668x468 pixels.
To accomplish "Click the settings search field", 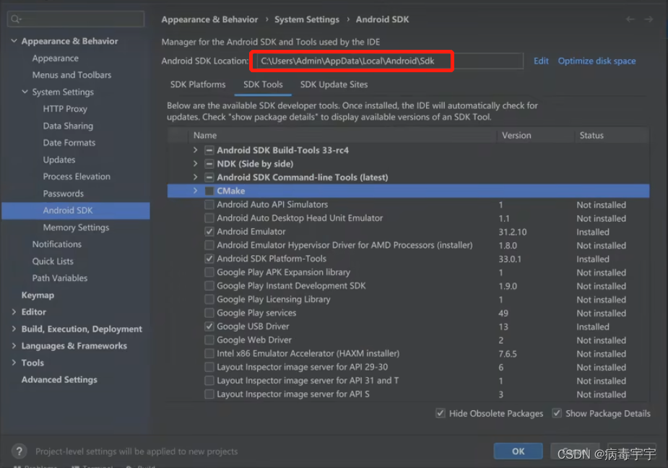I will [x=76, y=19].
